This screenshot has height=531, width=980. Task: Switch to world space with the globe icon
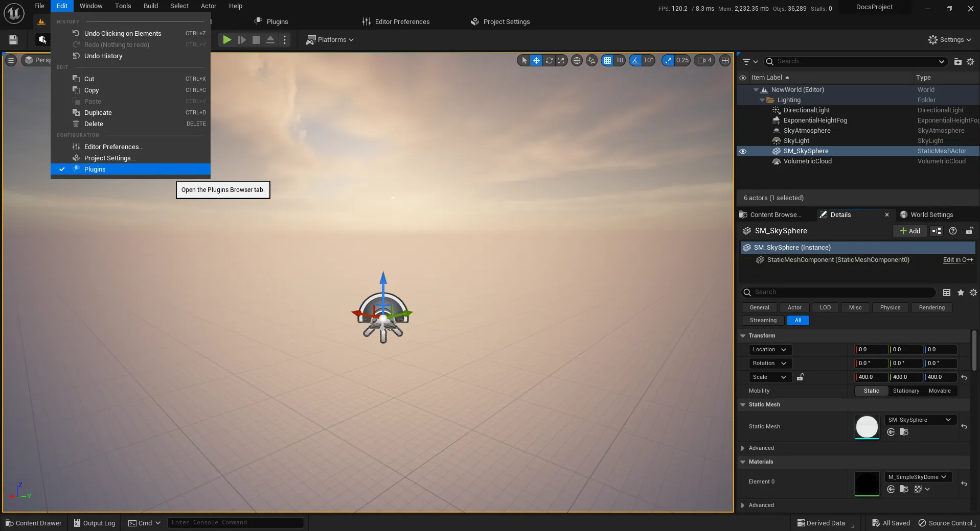[x=577, y=60]
